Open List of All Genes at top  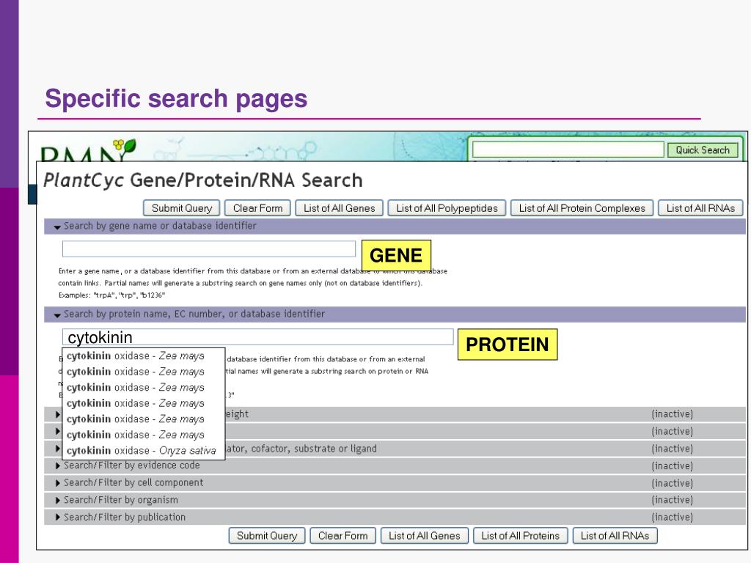(x=339, y=208)
